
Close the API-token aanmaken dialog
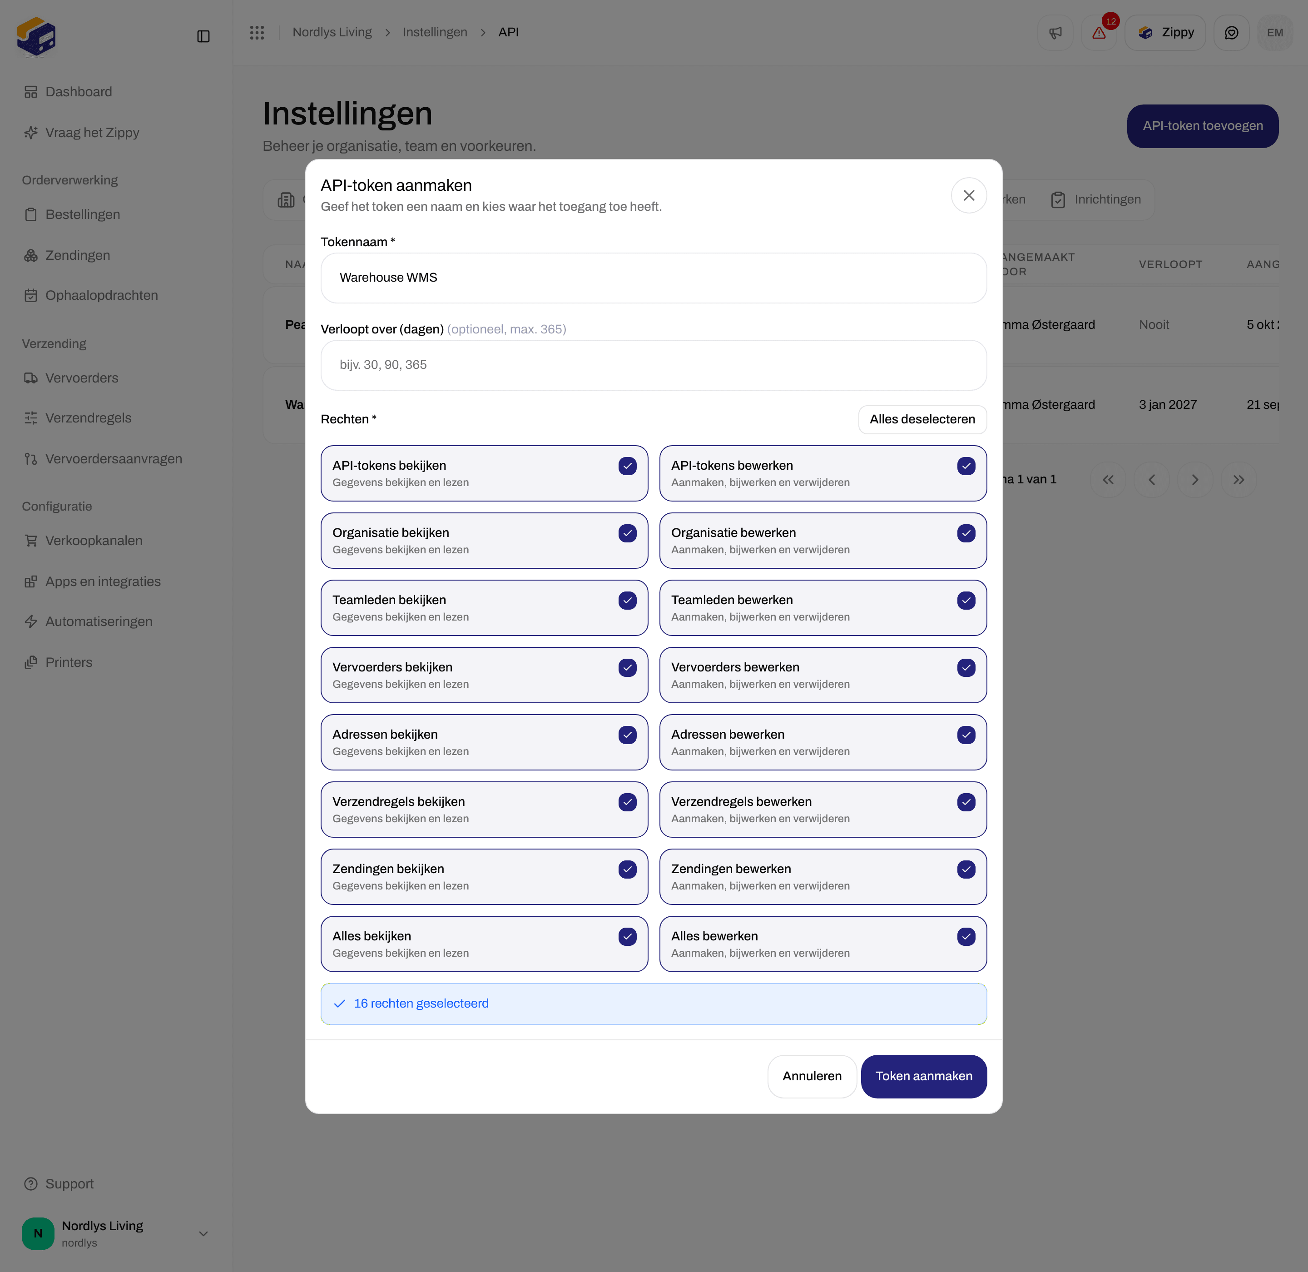[969, 195]
